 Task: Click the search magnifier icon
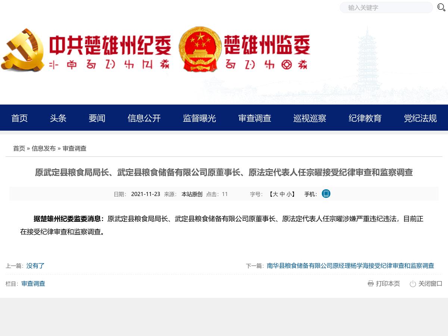tap(441, 7)
